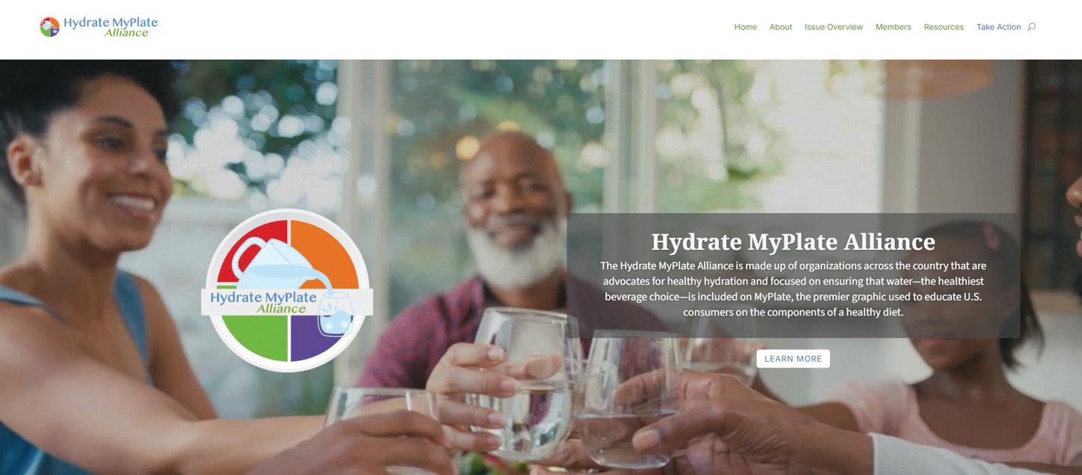Click the LEARN MORE button
Screen dimensions: 1082x475
793,359
